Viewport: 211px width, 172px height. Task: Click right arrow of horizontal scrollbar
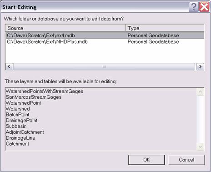[200, 66]
